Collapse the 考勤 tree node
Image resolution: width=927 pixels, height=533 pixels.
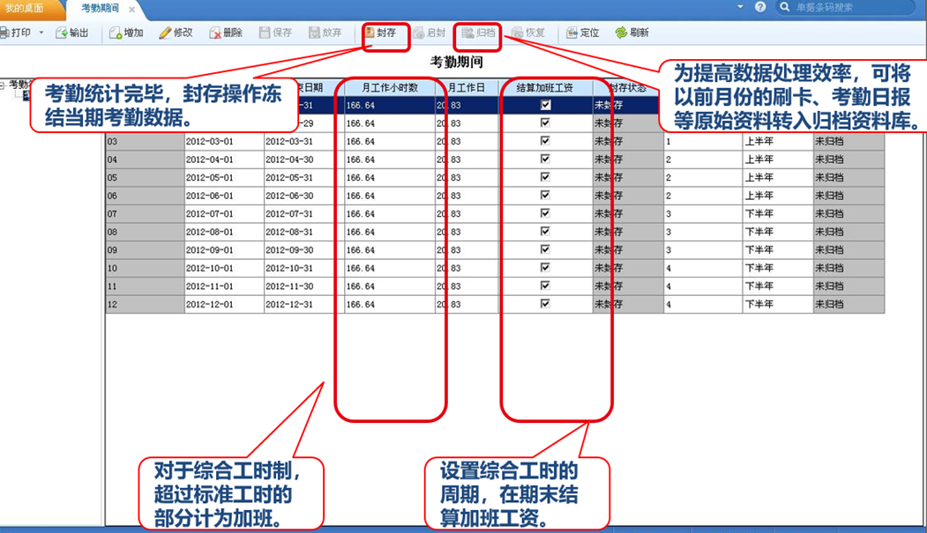(3, 85)
